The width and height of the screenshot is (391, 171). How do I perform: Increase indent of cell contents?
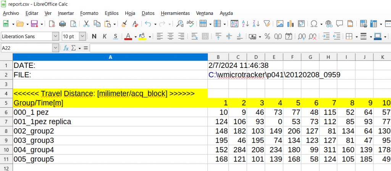tap(326, 36)
